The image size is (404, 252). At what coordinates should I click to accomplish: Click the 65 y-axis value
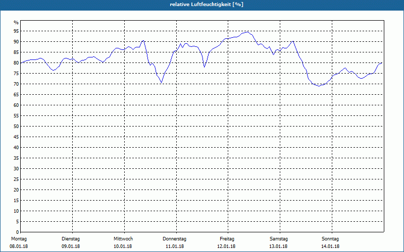(x=16, y=95)
